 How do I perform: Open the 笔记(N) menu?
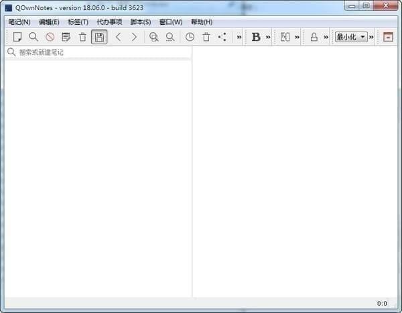pyautogui.click(x=19, y=22)
